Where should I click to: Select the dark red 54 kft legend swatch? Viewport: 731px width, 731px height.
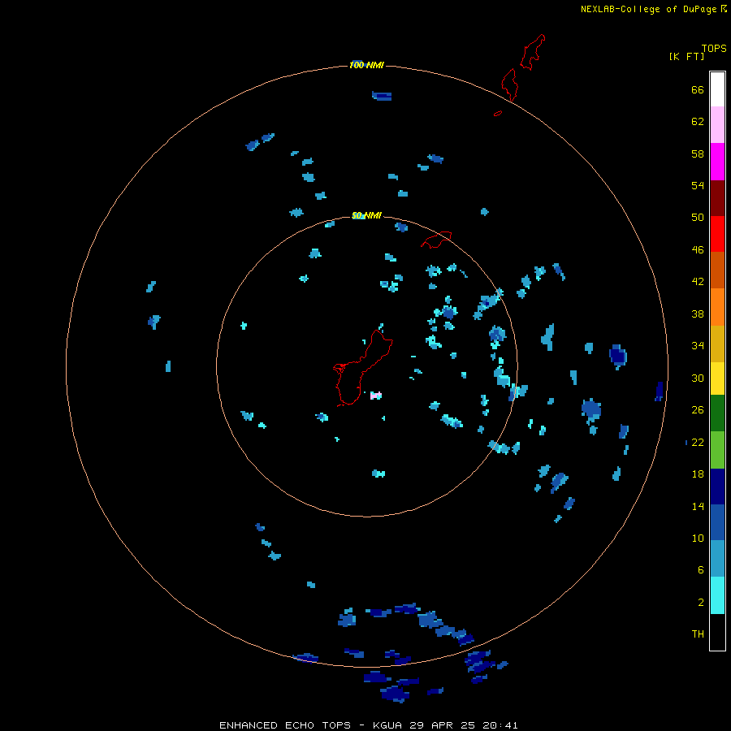tap(717, 197)
